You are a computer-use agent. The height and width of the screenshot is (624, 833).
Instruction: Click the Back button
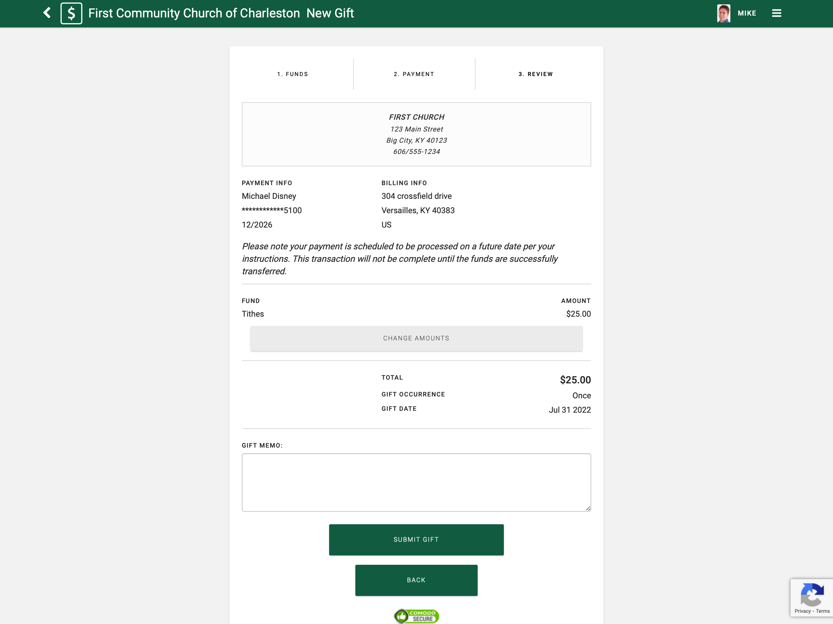click(416, 580)
